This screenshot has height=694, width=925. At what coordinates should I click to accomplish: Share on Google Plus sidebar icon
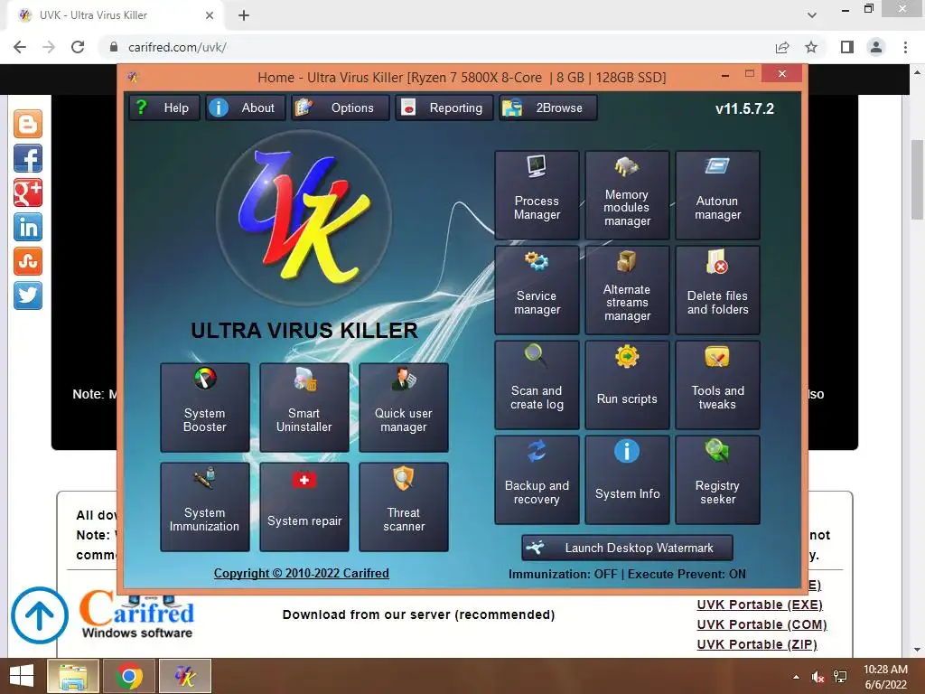[x=28, y=193]
